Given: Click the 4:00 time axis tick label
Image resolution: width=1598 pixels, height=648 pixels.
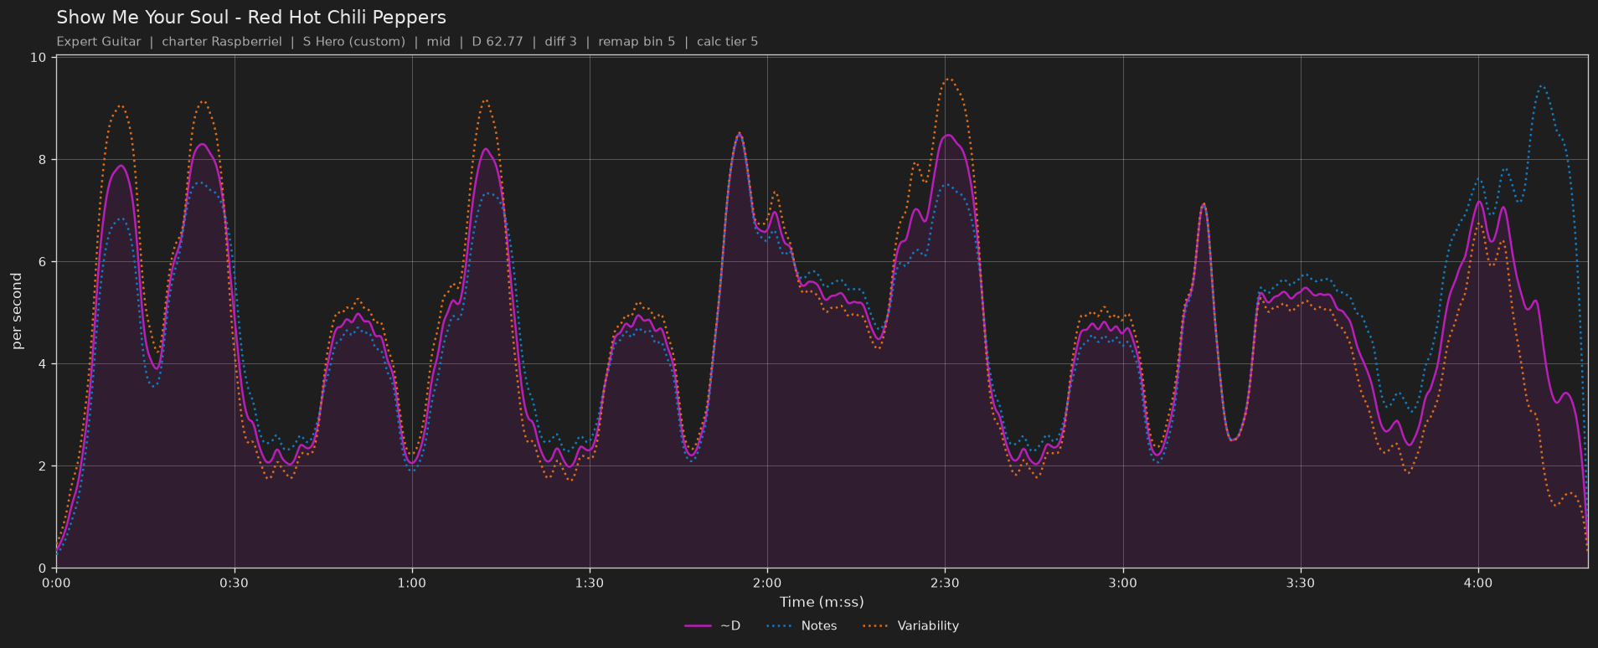Looking at the screenshot, I should coord(1478,584).
